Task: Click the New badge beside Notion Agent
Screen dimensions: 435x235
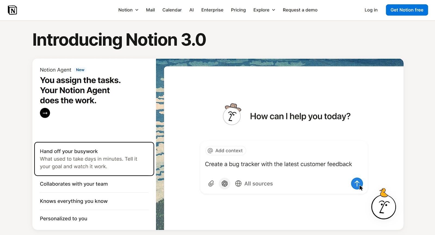Action: (80, 70)
